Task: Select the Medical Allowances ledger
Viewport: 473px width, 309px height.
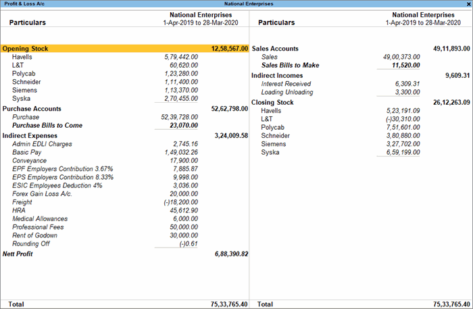Action: pos(40,218)
